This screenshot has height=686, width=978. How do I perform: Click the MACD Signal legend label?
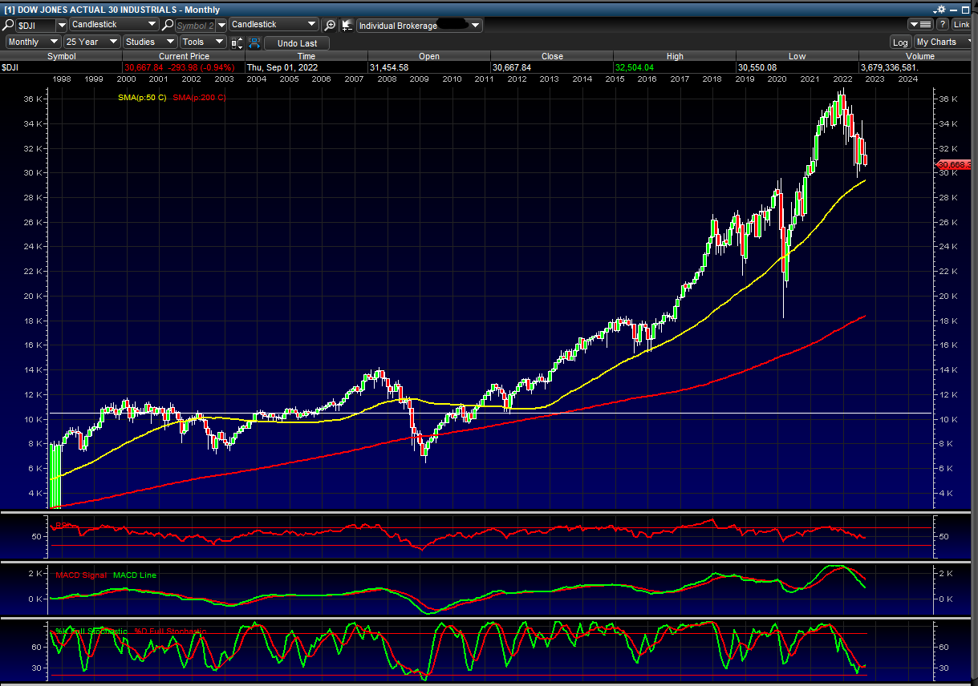coord(81,575)
